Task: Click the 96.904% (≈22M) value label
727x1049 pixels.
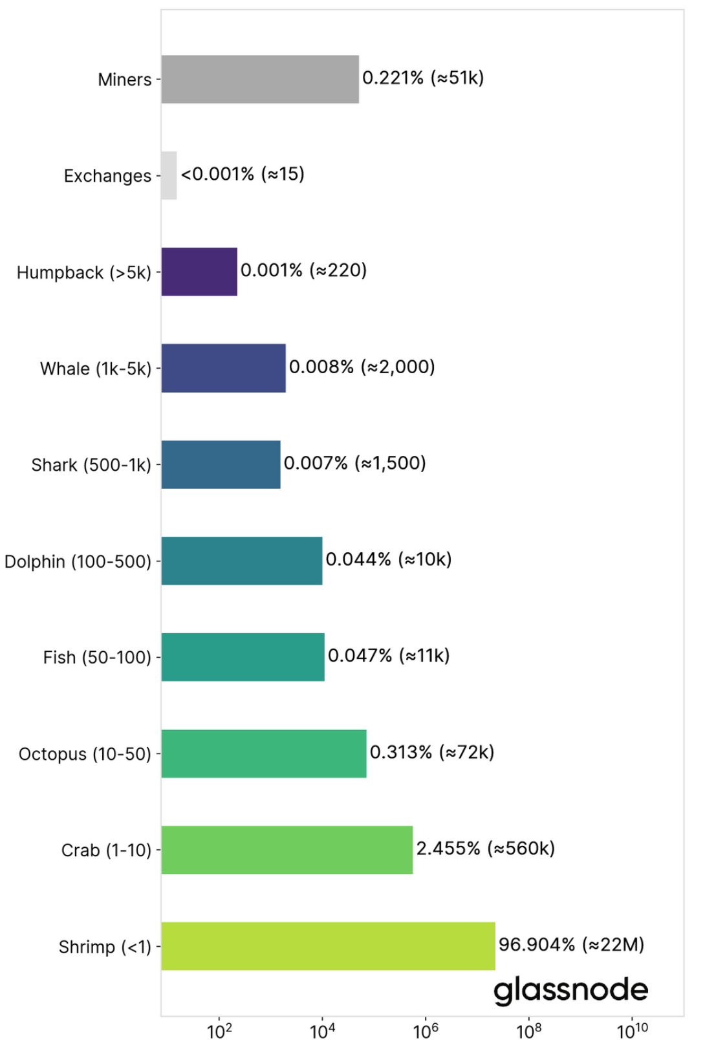Action: click(x=571, y=945)
